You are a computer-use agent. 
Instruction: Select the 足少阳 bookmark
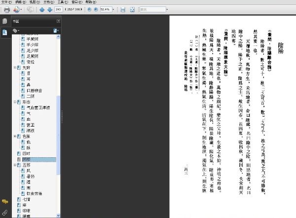(32, 50)
